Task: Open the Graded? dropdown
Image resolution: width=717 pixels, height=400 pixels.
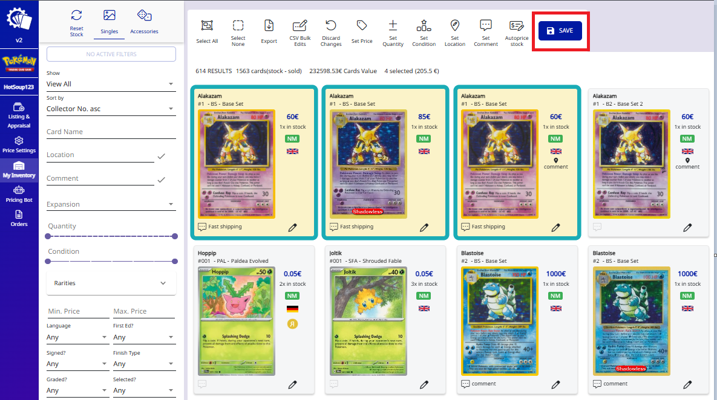Action: tap(77, 390)
